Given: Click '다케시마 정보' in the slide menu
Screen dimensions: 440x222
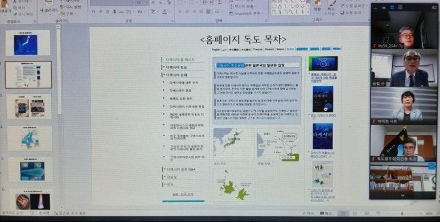Looking at the screenshot, I should point(176,67).
